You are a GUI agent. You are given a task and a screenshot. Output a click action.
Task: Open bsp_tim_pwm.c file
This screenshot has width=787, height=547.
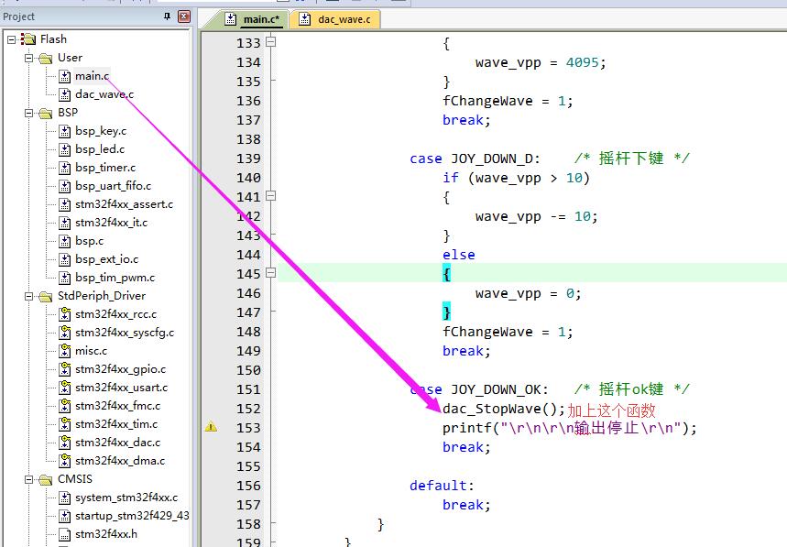coord(115,278)
